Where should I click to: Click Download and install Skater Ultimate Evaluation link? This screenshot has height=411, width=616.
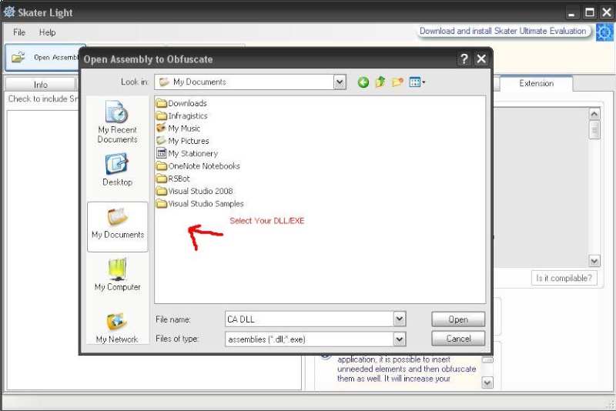coord(503,31)
